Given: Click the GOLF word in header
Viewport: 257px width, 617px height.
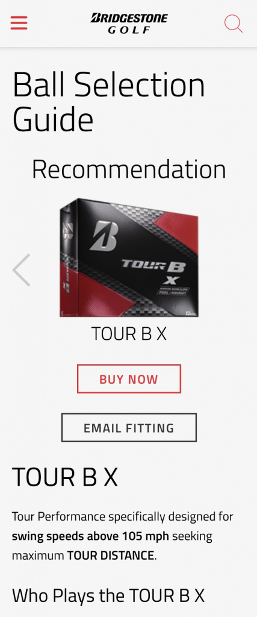Looking at the screenshot, I should 129,30.
